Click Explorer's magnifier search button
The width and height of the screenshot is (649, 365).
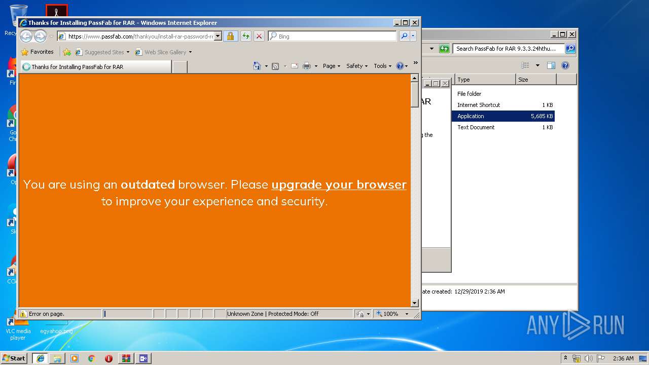pos(570,49)
